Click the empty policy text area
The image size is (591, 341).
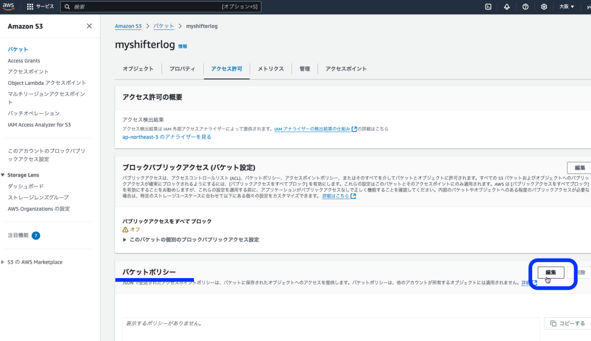pyautogui.click(x=331, y=329)
